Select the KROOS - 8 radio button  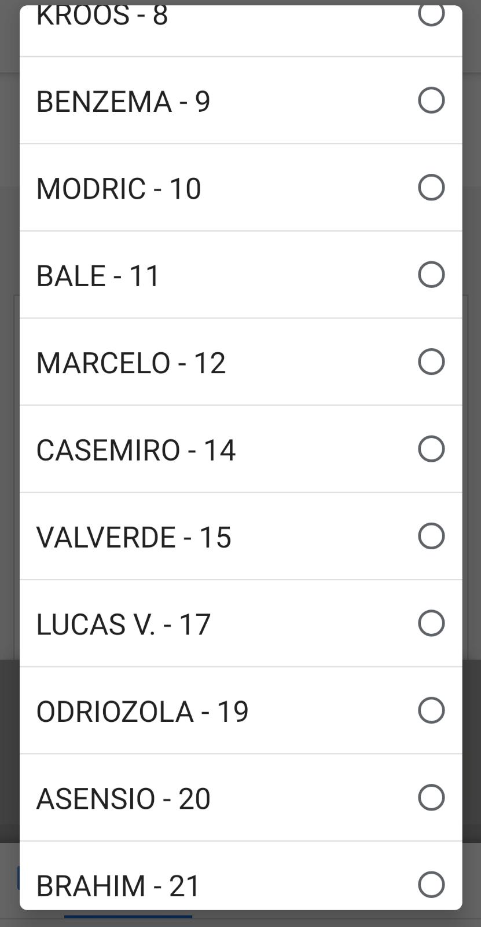pyautogui.click(x=431, y=15)
